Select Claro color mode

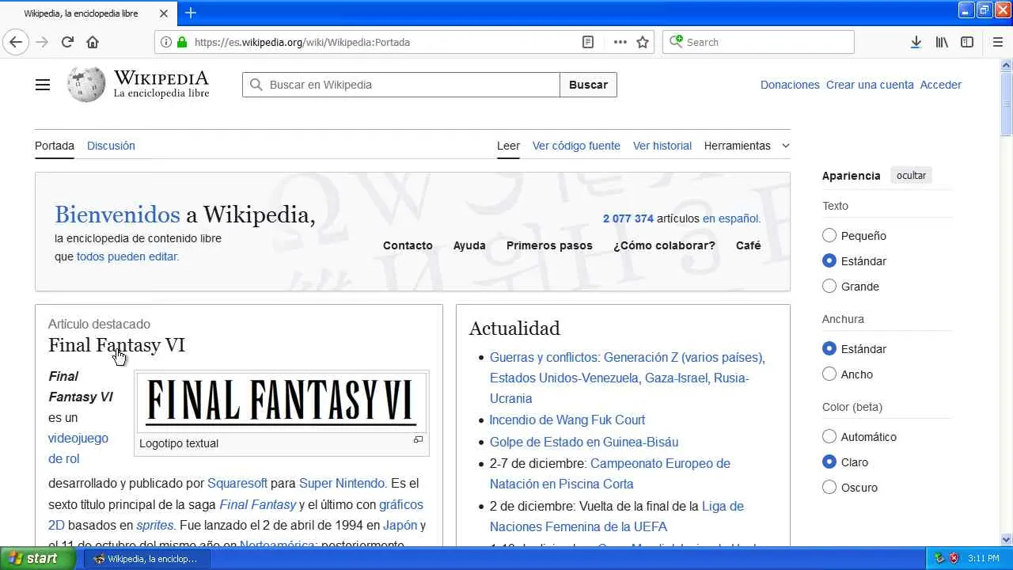coord(829,462)
